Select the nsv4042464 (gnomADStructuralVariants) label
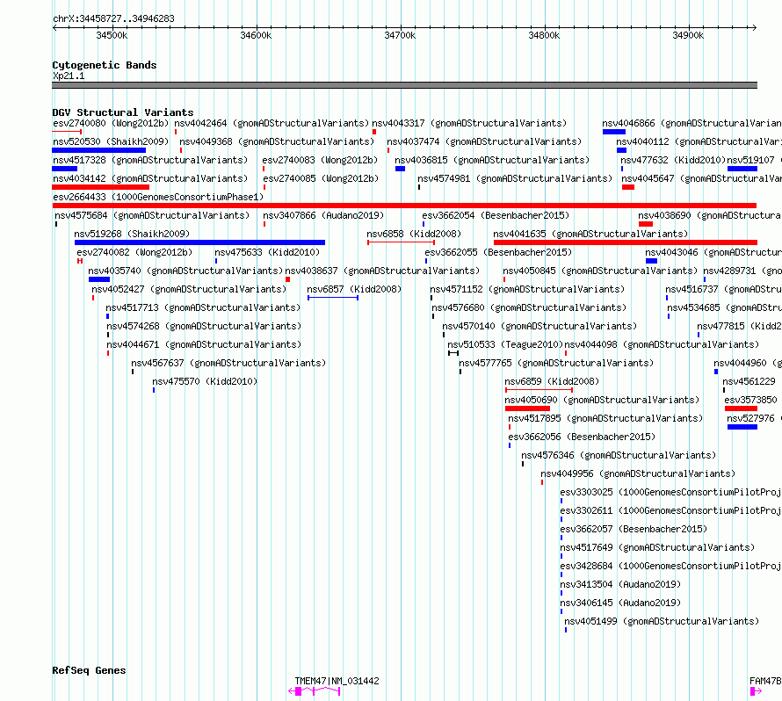782x701 pixels. pyautogui.click(x=272, y=123)
